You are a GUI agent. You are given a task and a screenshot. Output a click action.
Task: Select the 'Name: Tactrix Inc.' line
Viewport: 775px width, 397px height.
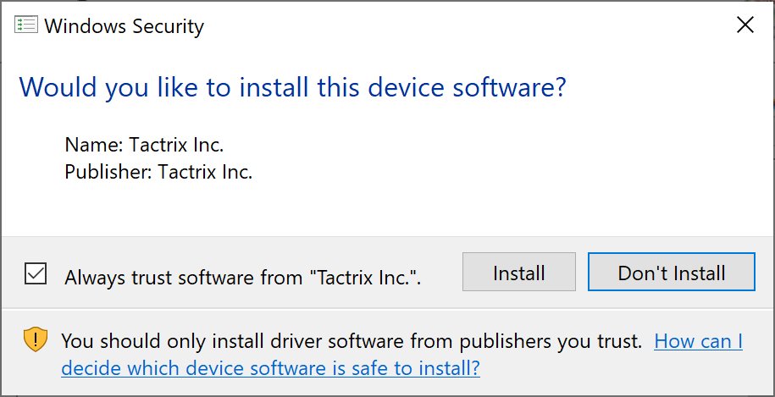(144, 145)
